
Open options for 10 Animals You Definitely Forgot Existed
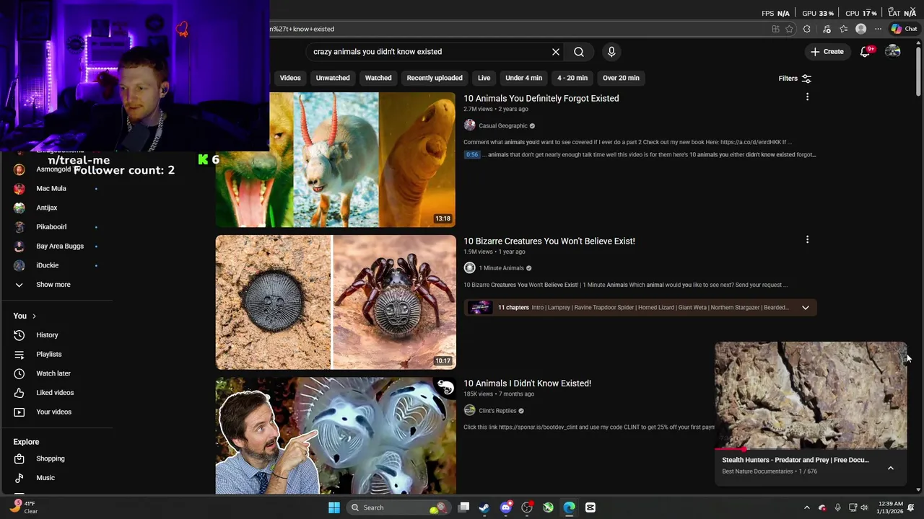click(807, 97)
